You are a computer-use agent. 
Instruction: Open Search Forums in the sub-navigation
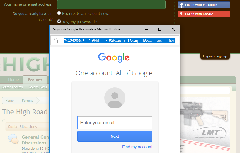click(12, 87)
